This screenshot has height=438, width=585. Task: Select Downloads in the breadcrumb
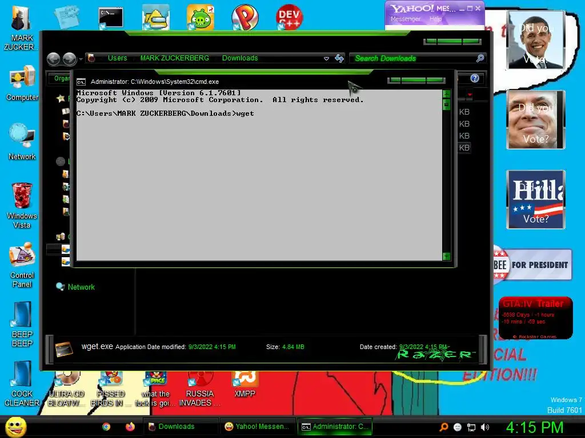coord(240,58)
